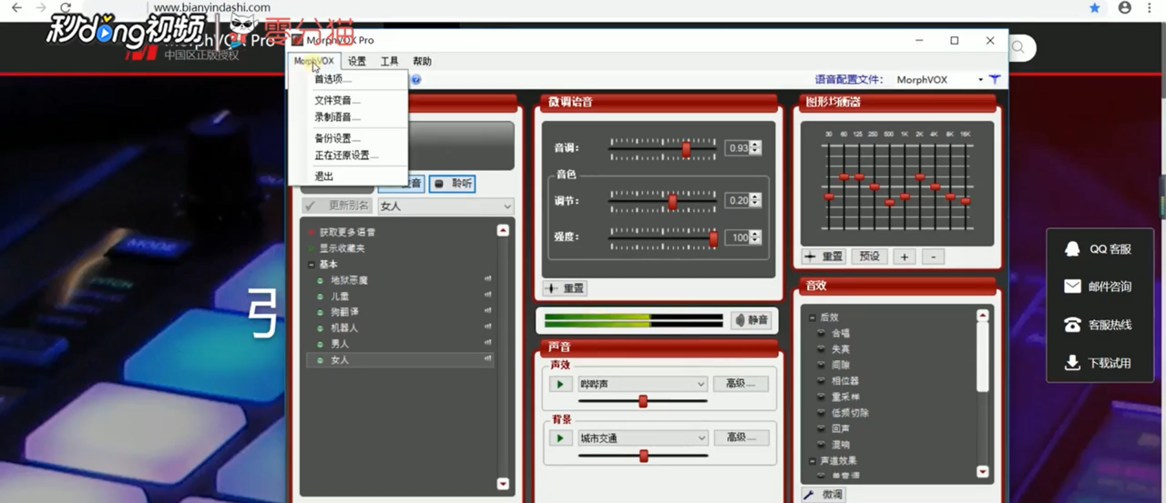The image size is (1166, 503).
Task: Open the 女人 alias dropdown
Action: click(x=445, y=206)
